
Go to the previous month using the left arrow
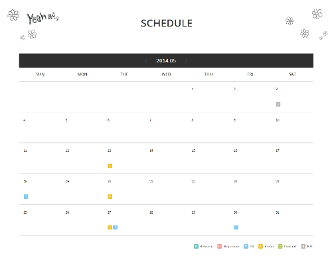(x=145, y=61)
